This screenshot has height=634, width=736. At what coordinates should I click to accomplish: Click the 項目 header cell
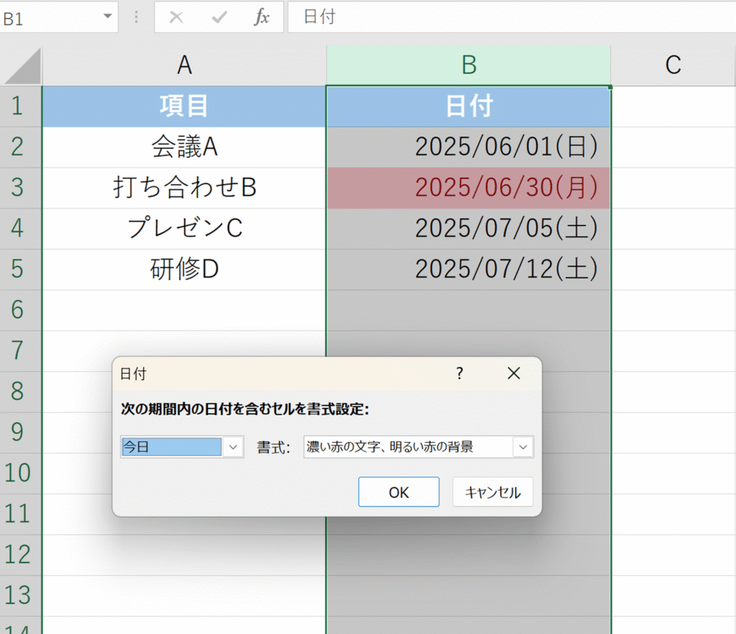click(184, 106)
